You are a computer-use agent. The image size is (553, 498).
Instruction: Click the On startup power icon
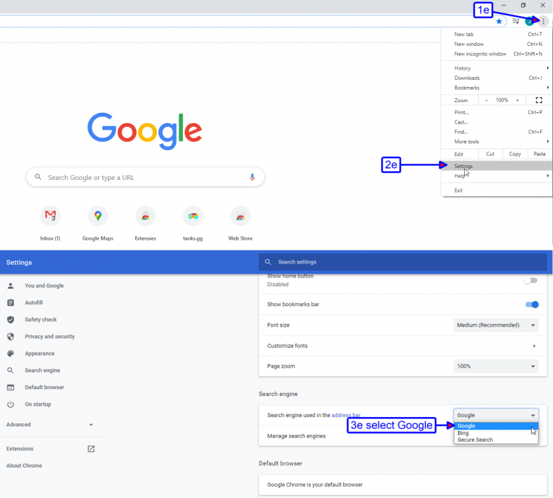click(x=11, y=404)
